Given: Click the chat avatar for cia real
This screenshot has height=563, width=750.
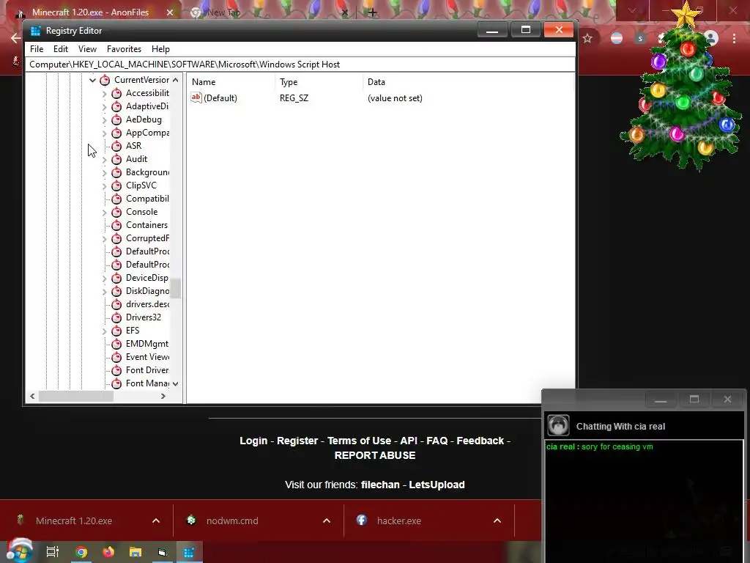Looking at the screenshot, I should [x=558, y=426].
